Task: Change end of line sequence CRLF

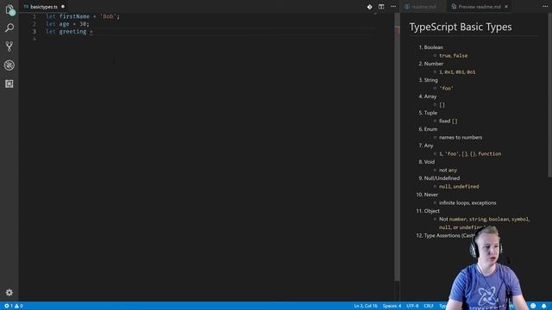Action: (x=429, y=306)
